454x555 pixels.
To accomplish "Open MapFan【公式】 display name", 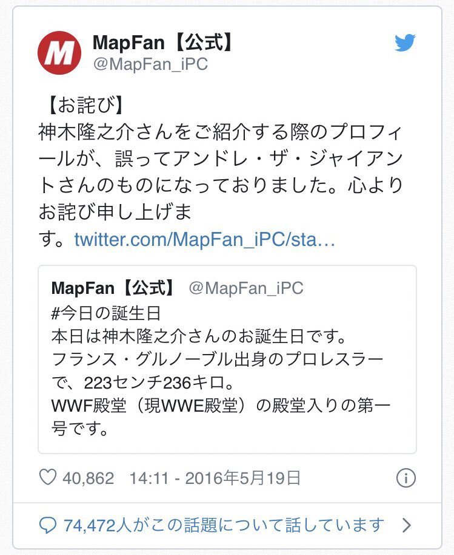I will point(162,43).
